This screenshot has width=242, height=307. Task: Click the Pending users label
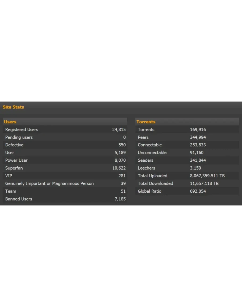point(19,137)
